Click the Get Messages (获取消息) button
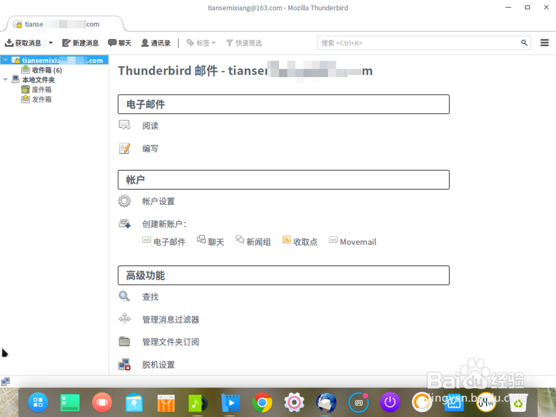This screenshot has height=417, width=556. pyautogui.click(x=23, y=43)
